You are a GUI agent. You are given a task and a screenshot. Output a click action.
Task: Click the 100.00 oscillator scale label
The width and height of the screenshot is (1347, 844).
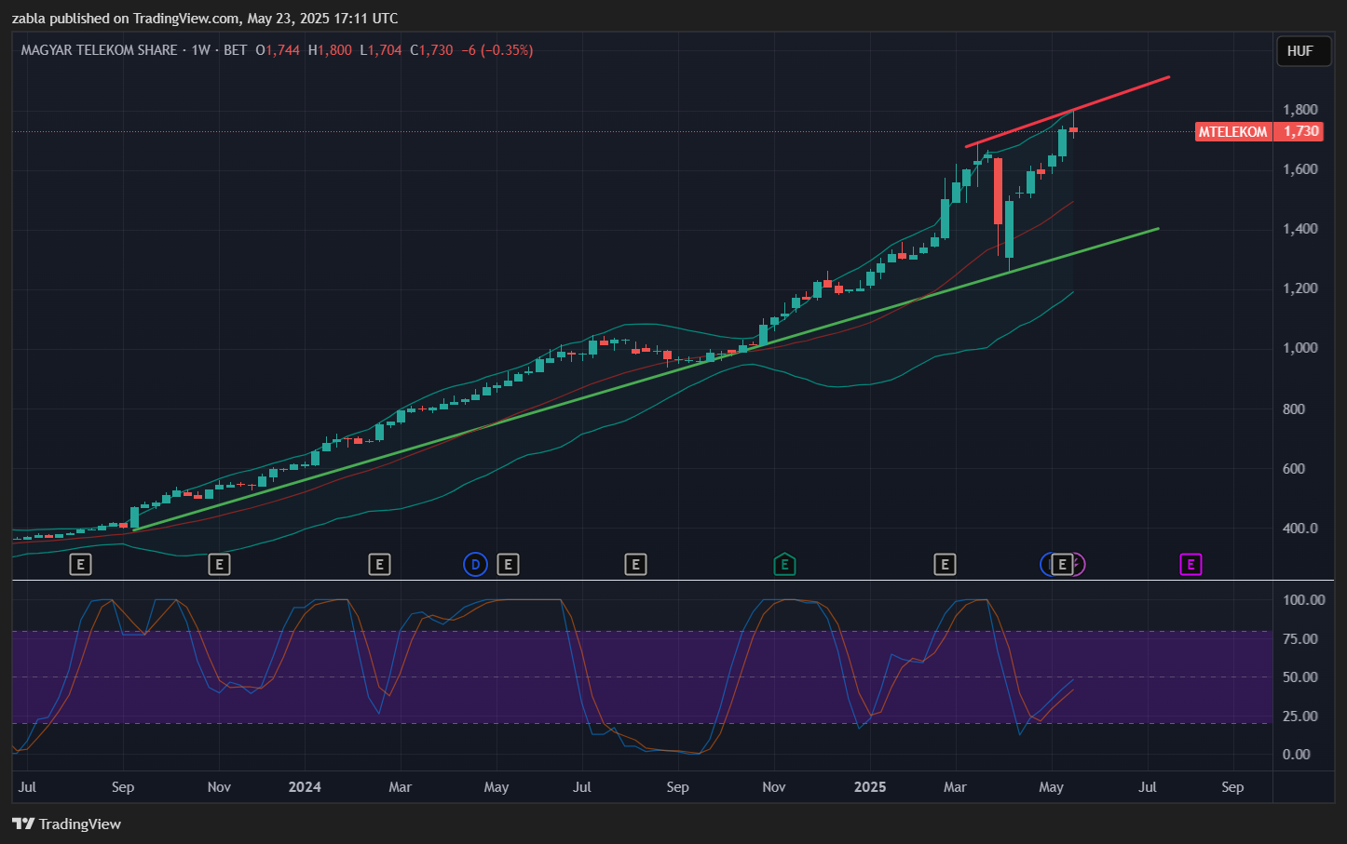pos(1304,599)
